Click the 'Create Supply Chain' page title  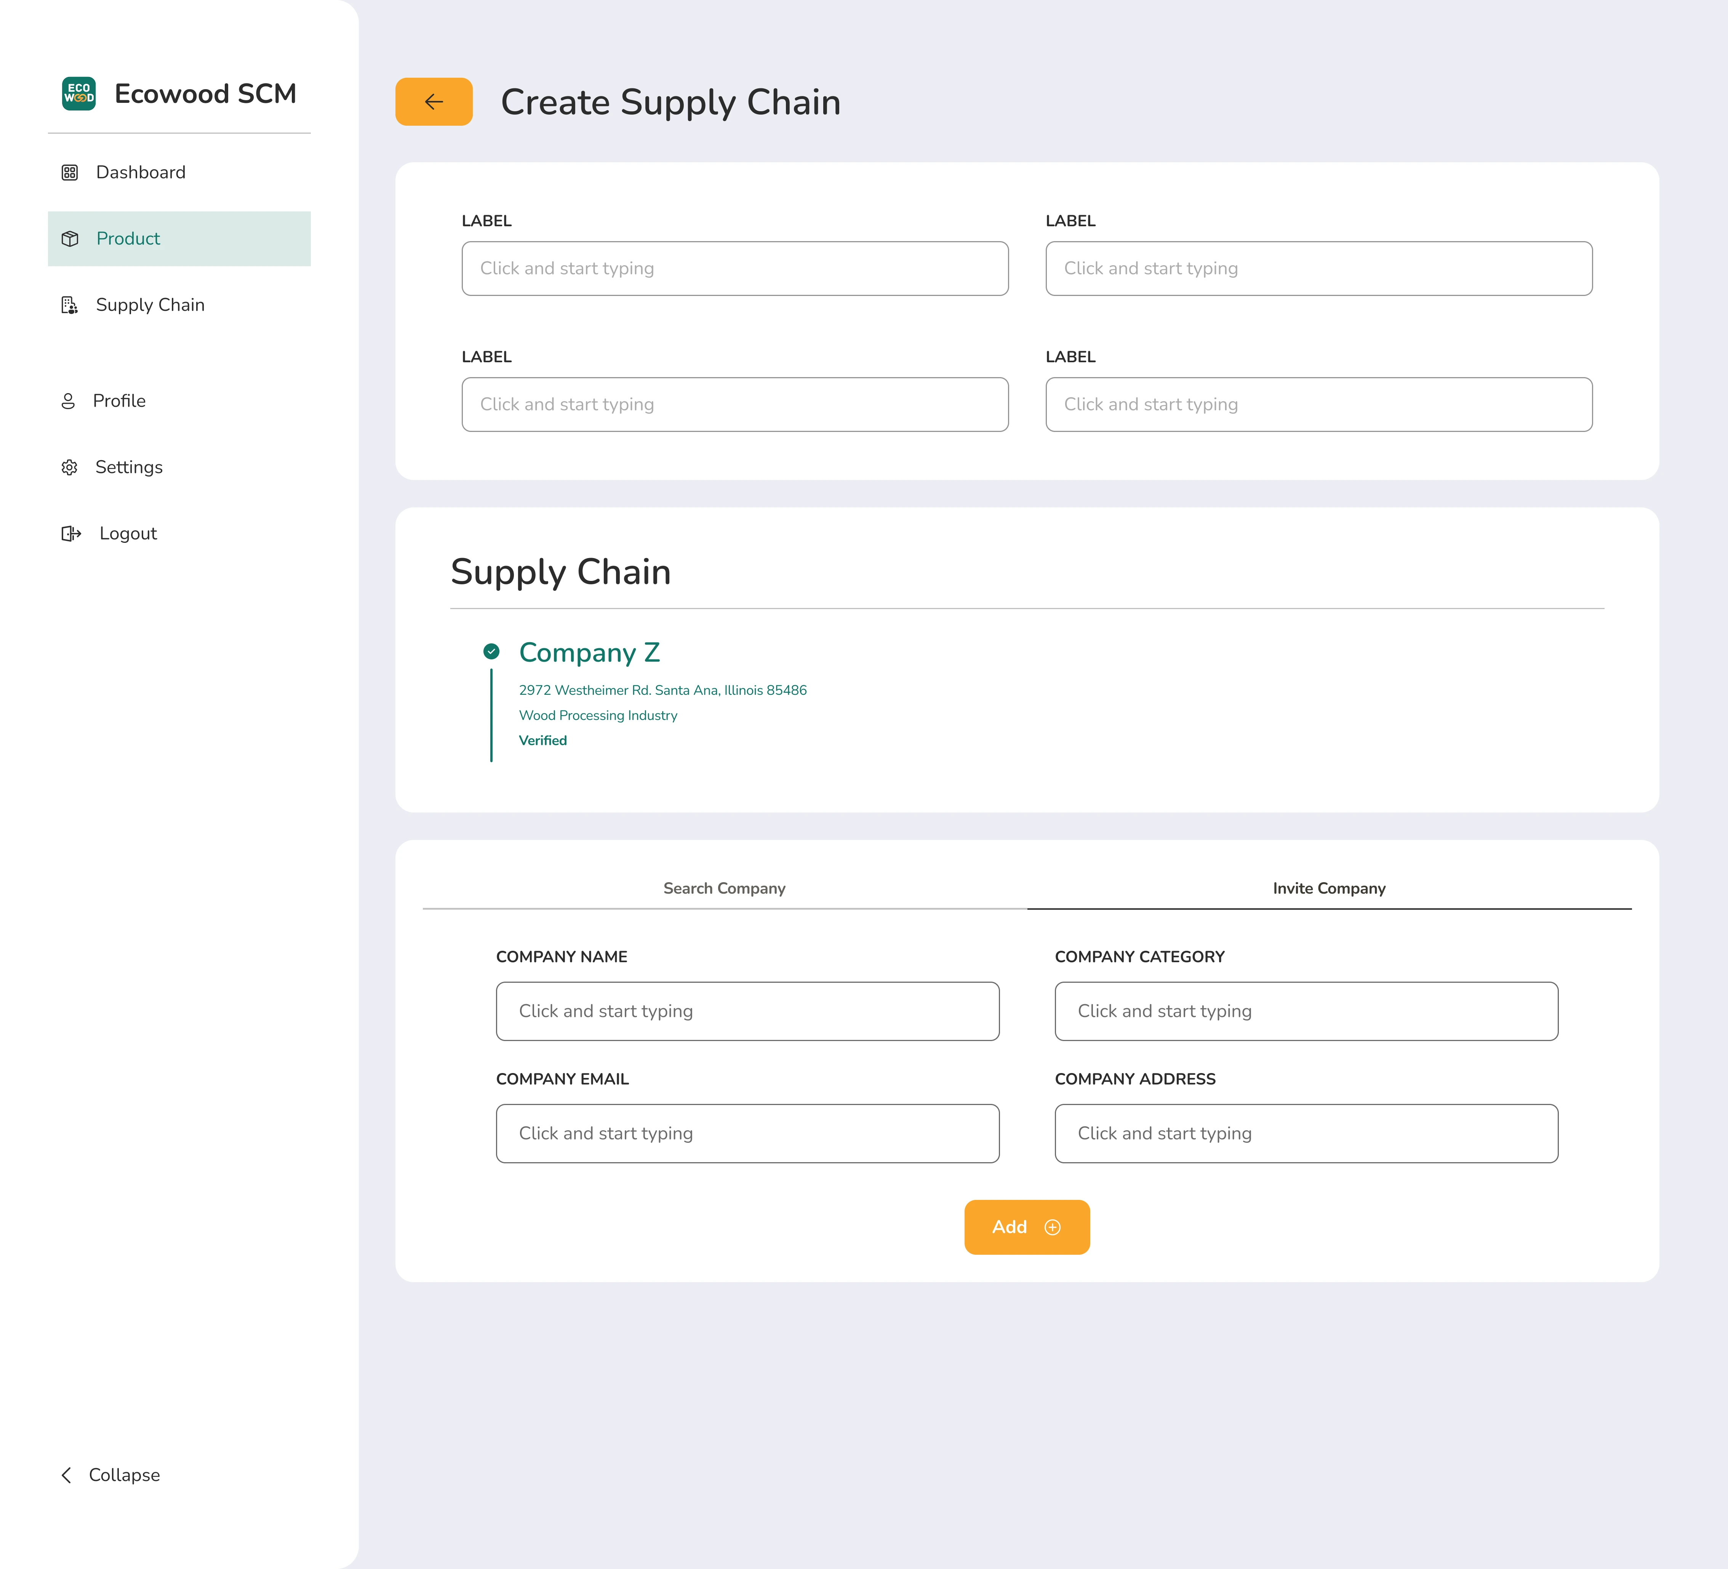coord(670,103)
